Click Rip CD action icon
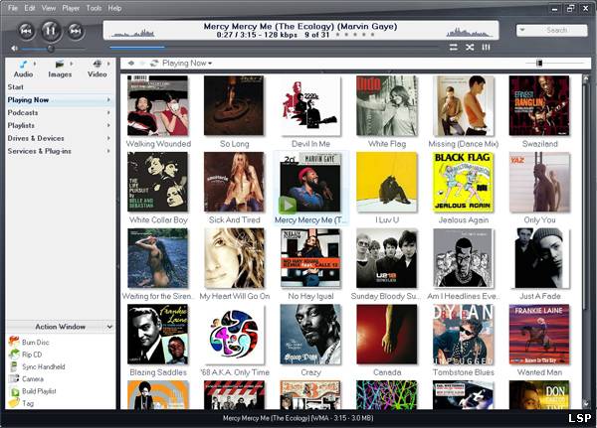Image resolution: width=597 pixels, height=428 pixels. pyautogui.click(x=14, y=355)
